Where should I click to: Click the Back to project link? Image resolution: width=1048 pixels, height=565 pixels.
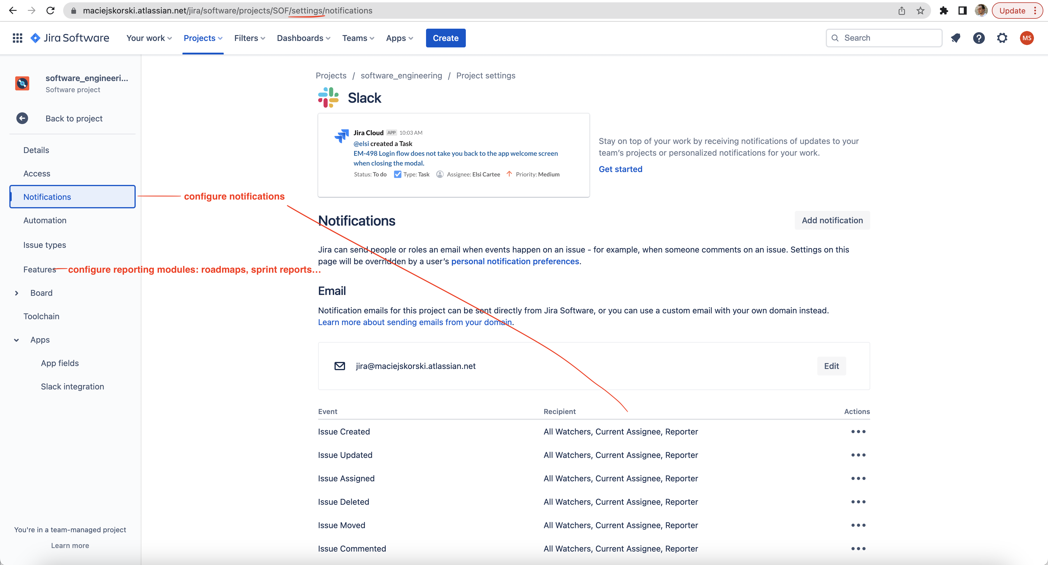click(x=74, y=119)
